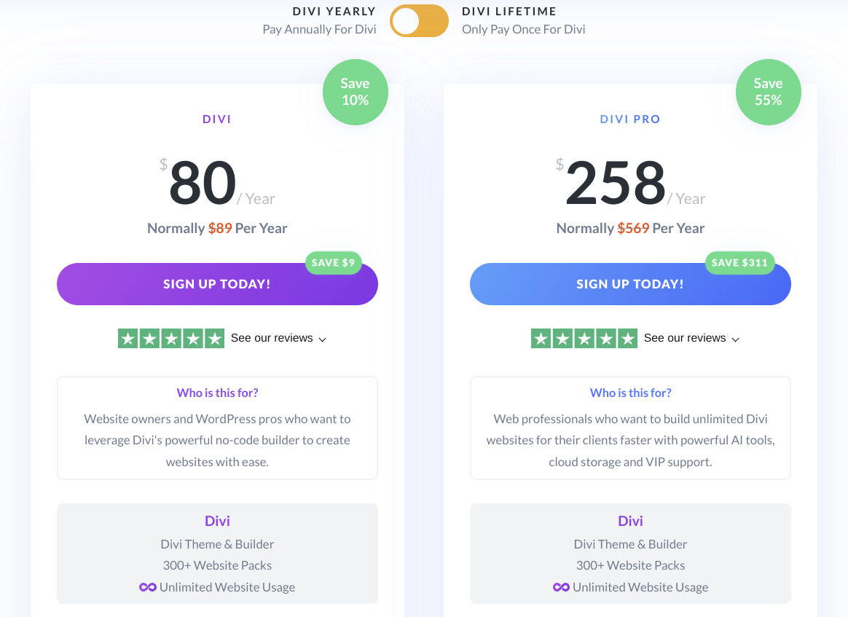Click the Divi Theme & Builder feature text
The height and width of the screenshot is (617, 848).
click(216, 543)
